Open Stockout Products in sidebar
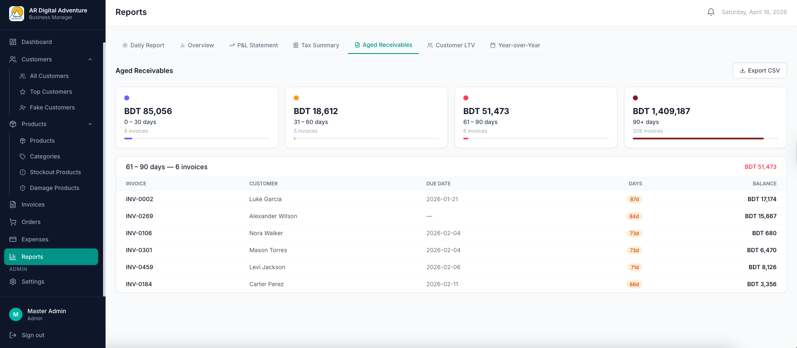The height and width of the screenshot is (348, 797). tap(55, 172)
